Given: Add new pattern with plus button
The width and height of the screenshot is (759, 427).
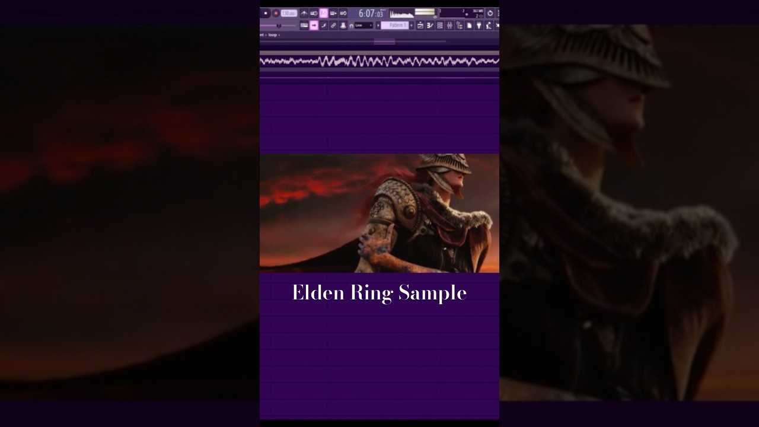Looking at the screenshot, I should (x=412, y=26).
